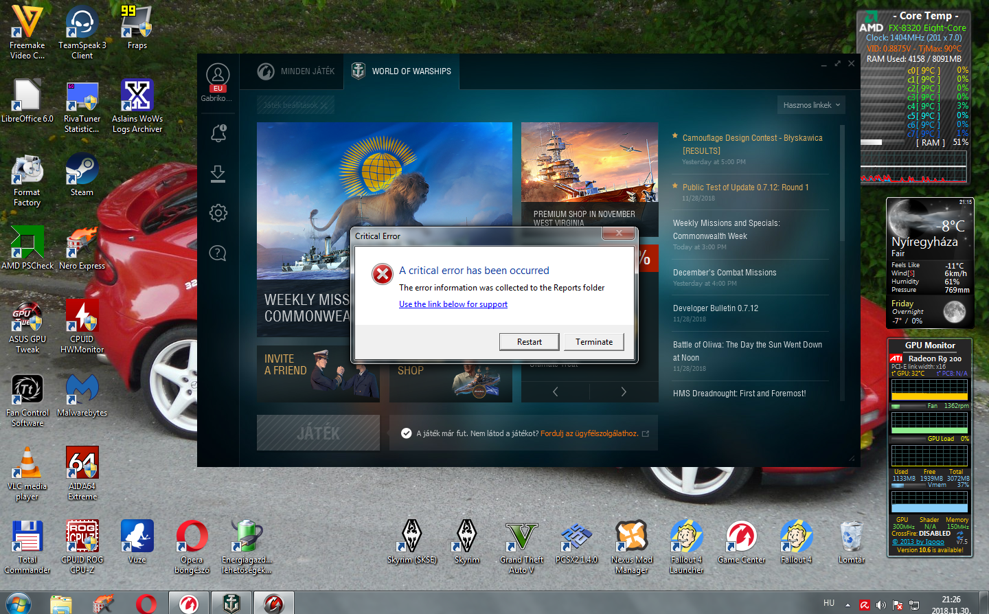Expand the Hasznos linkek dropdown
This screenshot has width=989, height=614.
(x=811, y=105)
